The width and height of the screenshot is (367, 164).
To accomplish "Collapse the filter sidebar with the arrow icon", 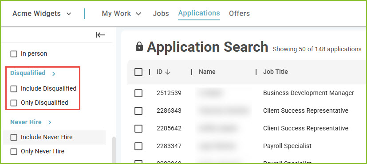I will click(x=100, y=35).
